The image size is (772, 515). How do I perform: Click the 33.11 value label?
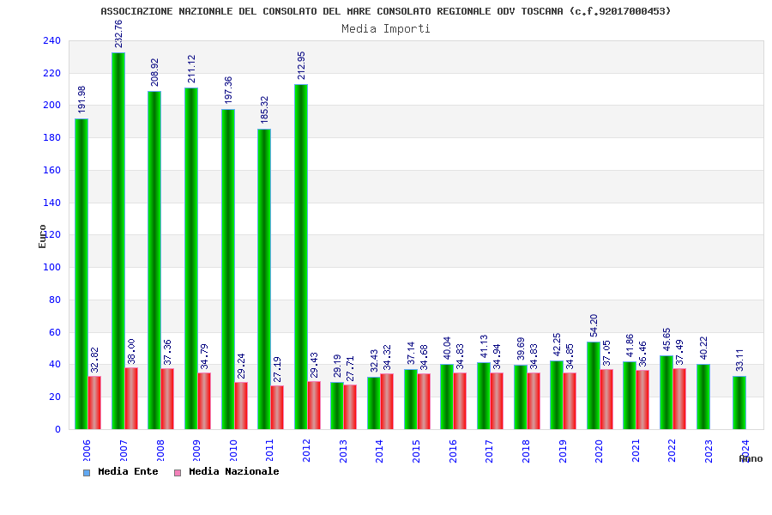(739, 360)
